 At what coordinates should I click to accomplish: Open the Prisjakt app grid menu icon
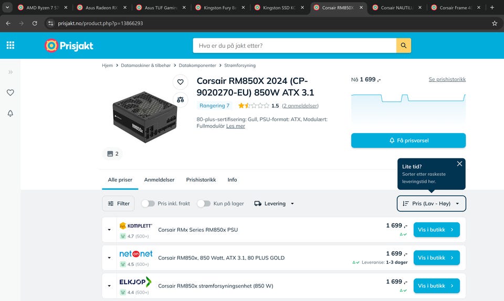click(10, 45)
